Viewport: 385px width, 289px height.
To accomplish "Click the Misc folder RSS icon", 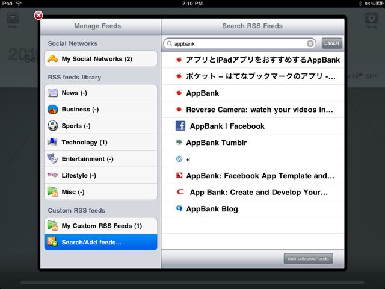I will pyautogui.click(x=52, y=191).
